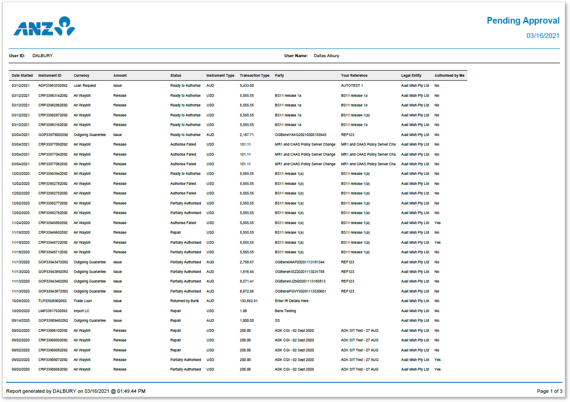
Task: Select the Dallas Albury user name
Action: pos(326,56)
